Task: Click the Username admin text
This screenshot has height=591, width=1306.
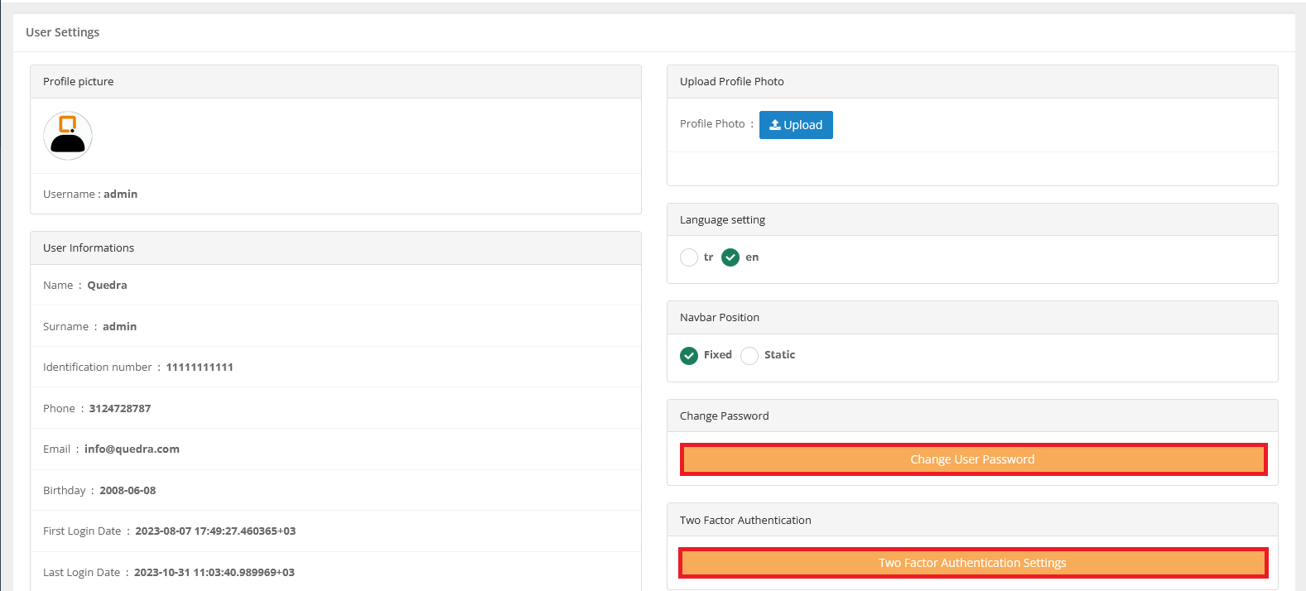Action: 120,195
